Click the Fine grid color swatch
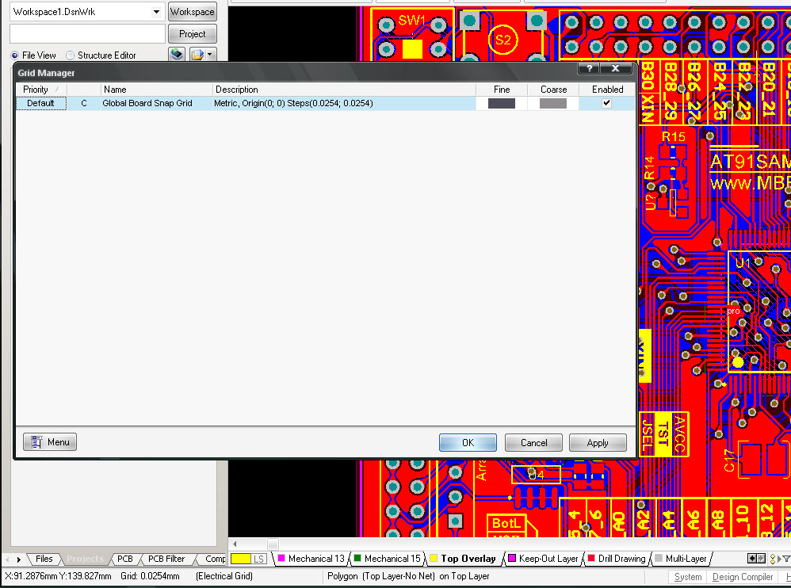 [x=501, y=103]
